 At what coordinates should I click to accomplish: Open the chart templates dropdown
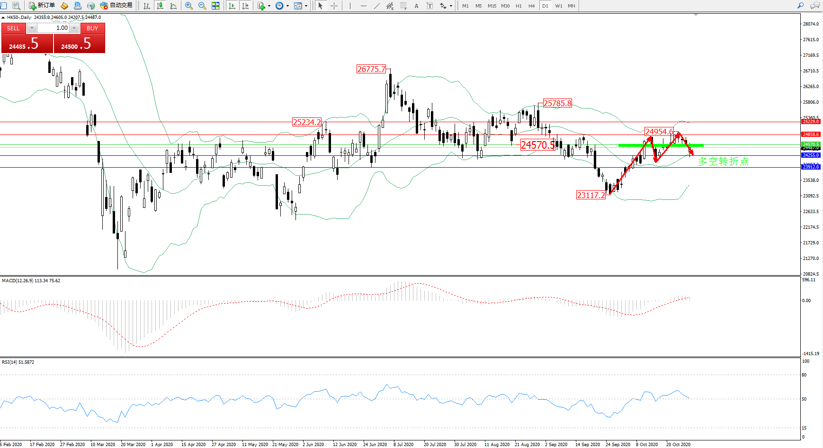coord(306,6)
